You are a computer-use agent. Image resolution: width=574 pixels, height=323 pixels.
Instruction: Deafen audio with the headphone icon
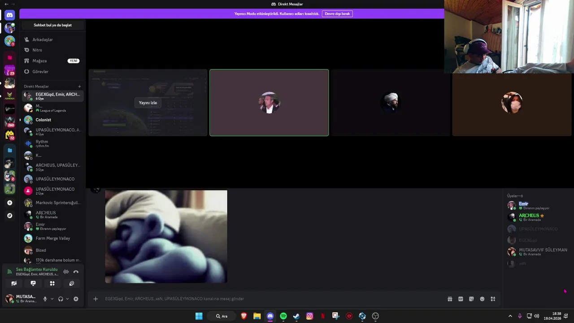coord(61,299)
